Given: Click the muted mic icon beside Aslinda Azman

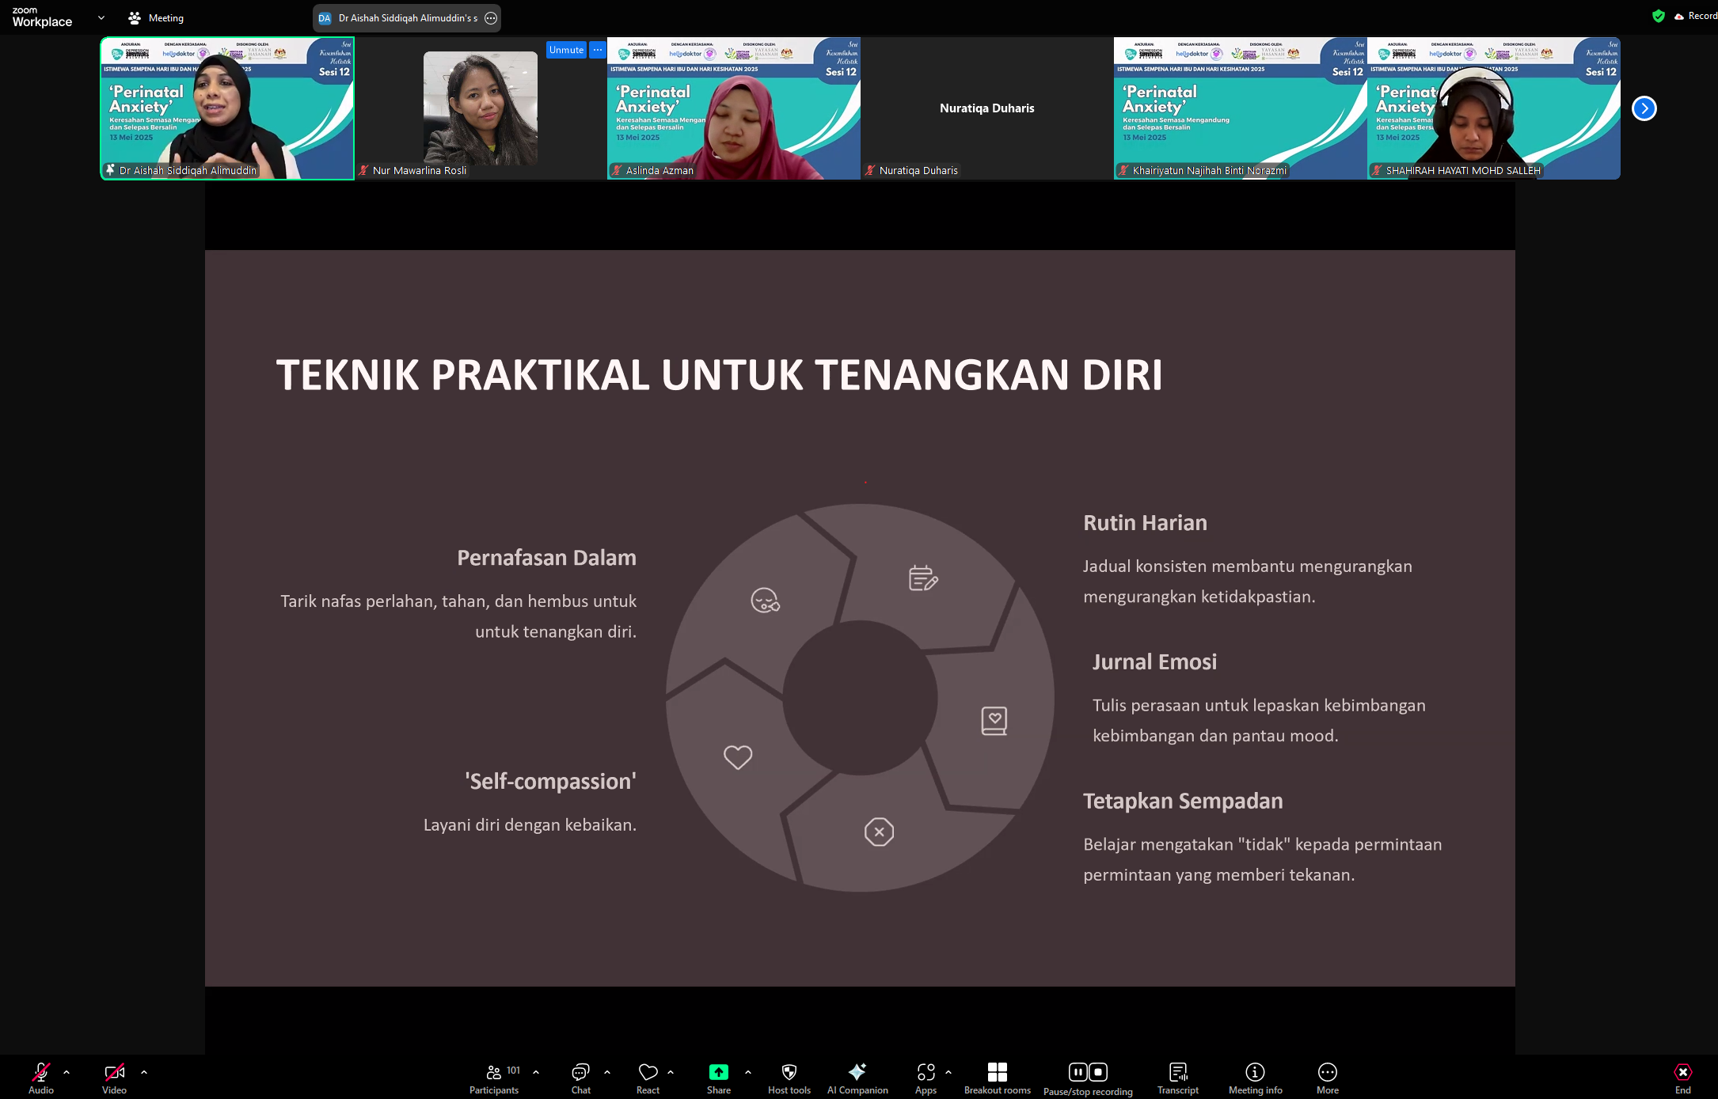Looking at the screenshot, I should tap(617, 170).
